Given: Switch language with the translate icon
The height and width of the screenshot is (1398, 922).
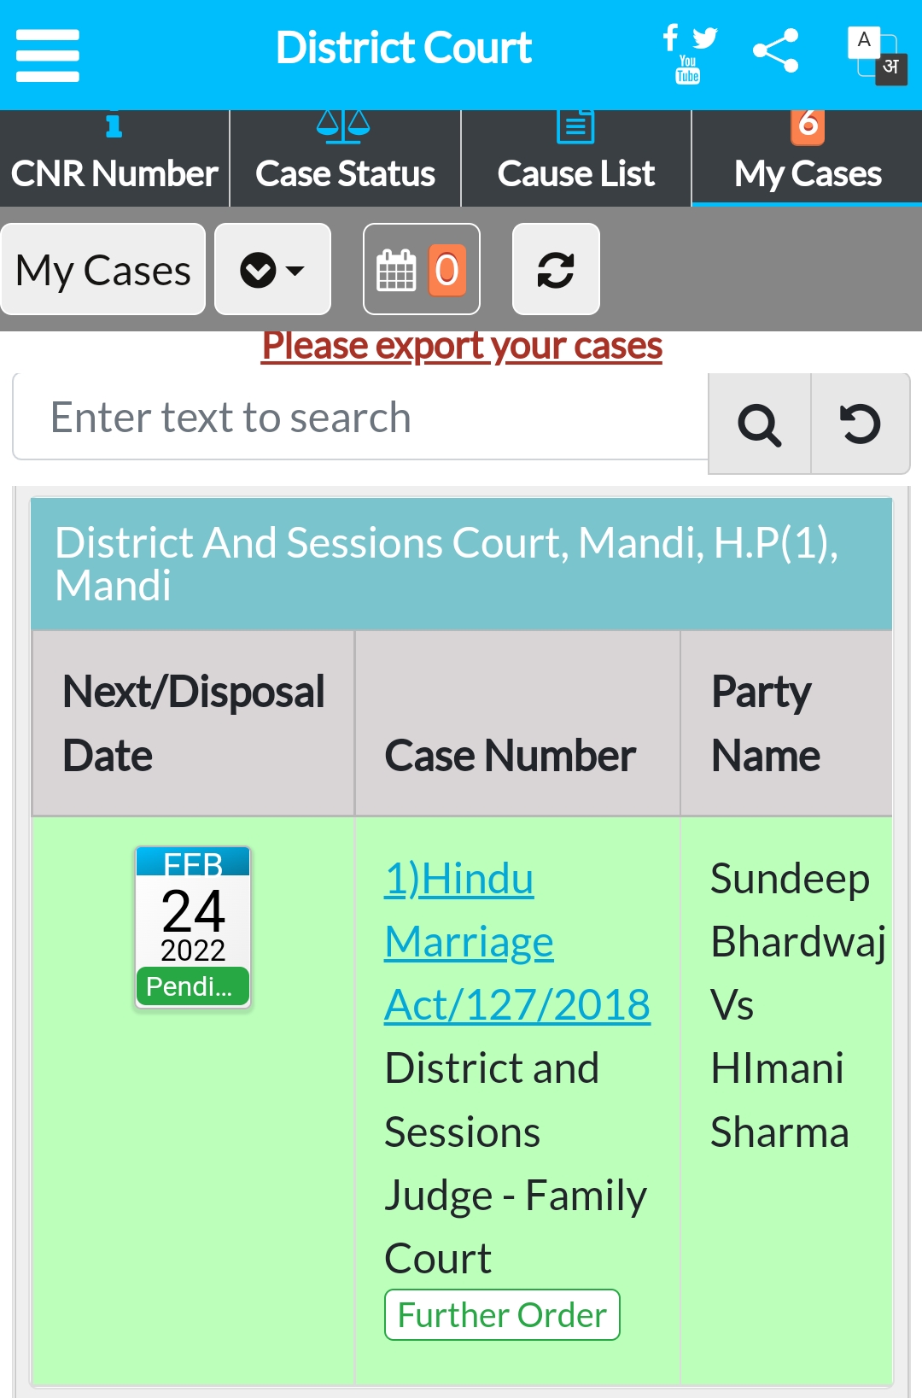Looking at the screenshot, I should coord(878,56).
